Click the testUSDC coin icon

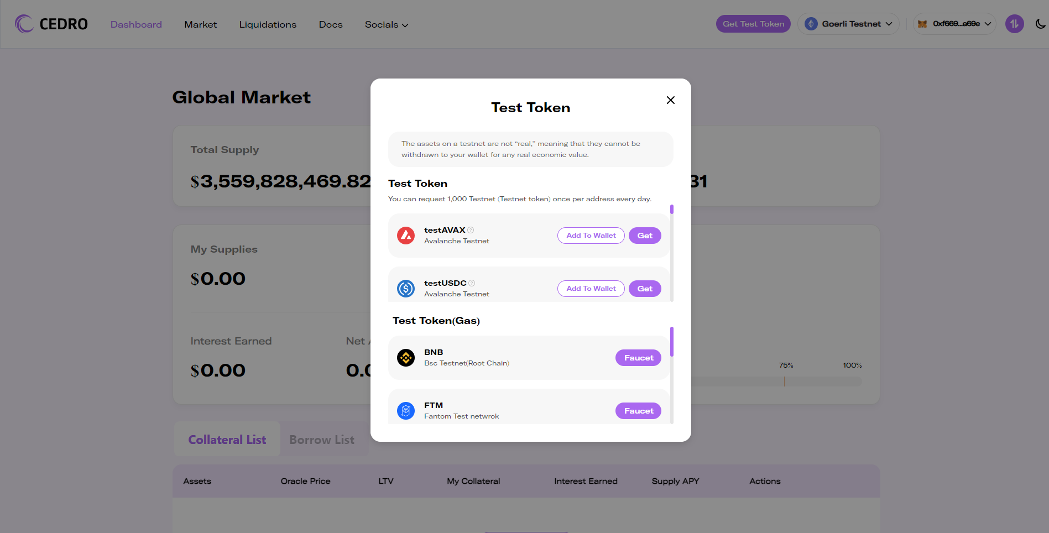tap(406, 289)
